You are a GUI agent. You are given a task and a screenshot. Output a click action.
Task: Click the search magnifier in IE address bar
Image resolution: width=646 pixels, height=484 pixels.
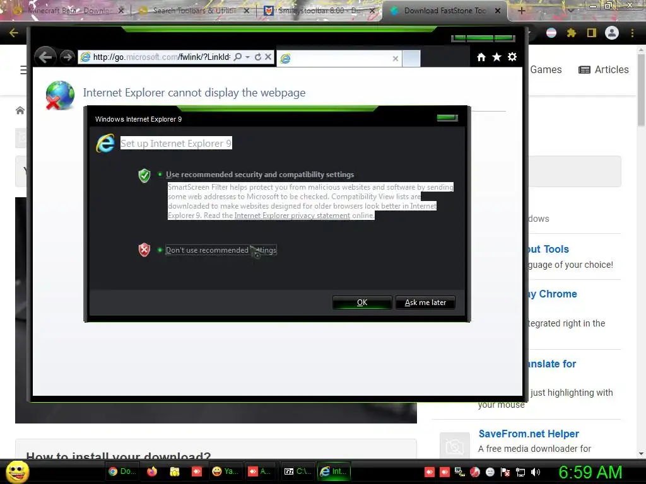pyautogui.click(x=238, y=57)
